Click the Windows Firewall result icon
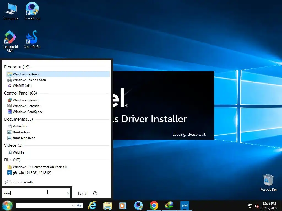 tap(10, 100)
